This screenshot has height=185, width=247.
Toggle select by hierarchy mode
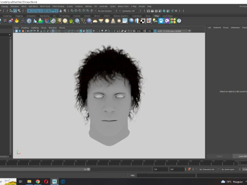(11, 11)
